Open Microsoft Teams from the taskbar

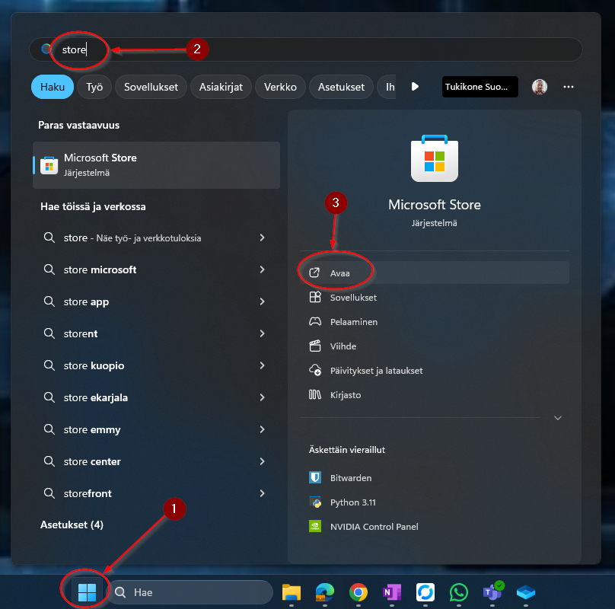point(492,591)
